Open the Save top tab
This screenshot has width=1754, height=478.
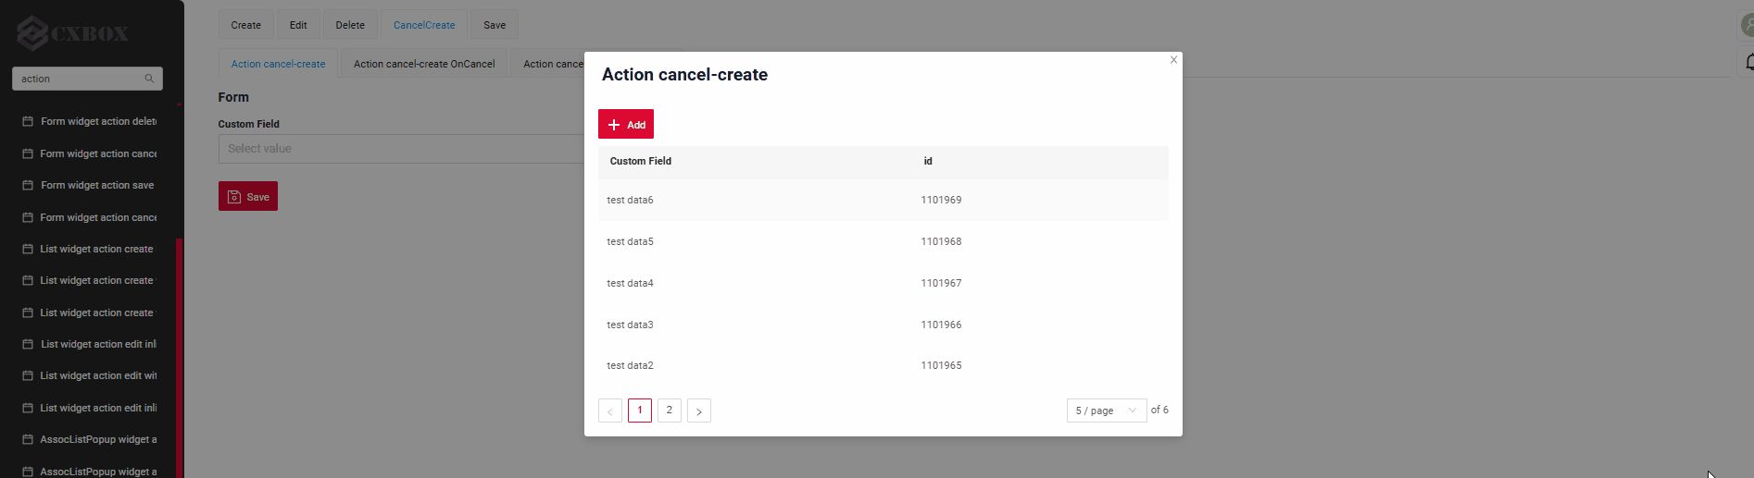coord(495,25)
